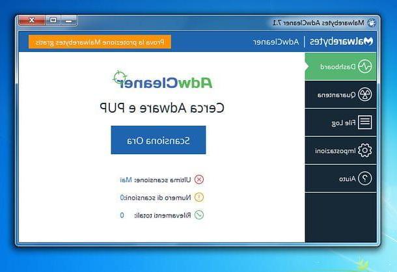Click the Aiuto question mark icon
397x272 pixels.
tap(365, 178)
